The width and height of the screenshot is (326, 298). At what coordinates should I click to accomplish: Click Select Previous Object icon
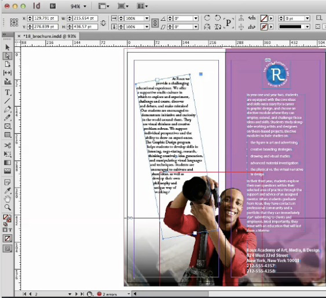point(252,18)
